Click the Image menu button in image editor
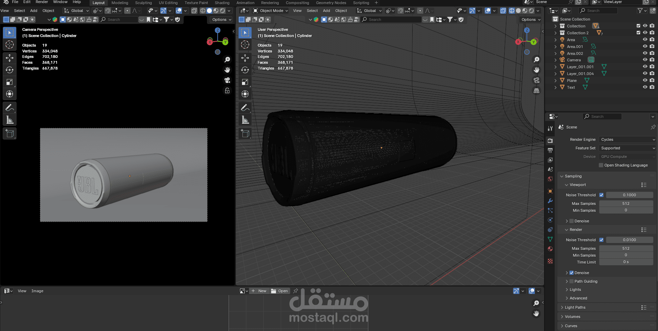The width and height of the screenshot is (658, 331). click(x=37, y=291)
